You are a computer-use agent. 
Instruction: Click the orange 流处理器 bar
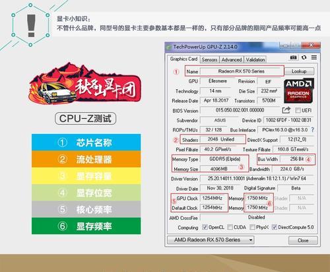[86, 159]
